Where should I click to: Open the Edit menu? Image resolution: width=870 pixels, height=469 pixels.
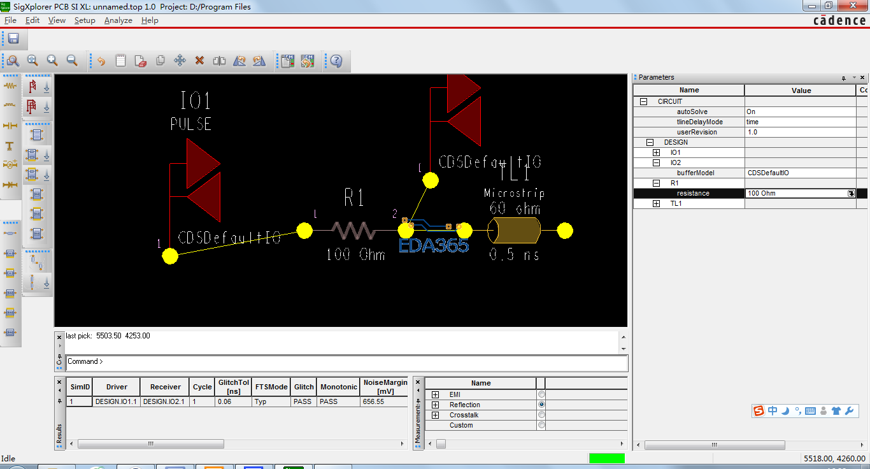32,20
